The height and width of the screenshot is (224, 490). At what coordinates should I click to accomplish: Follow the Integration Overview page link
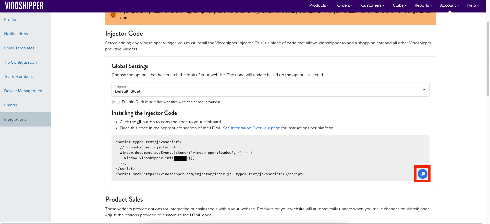point(255,128)
